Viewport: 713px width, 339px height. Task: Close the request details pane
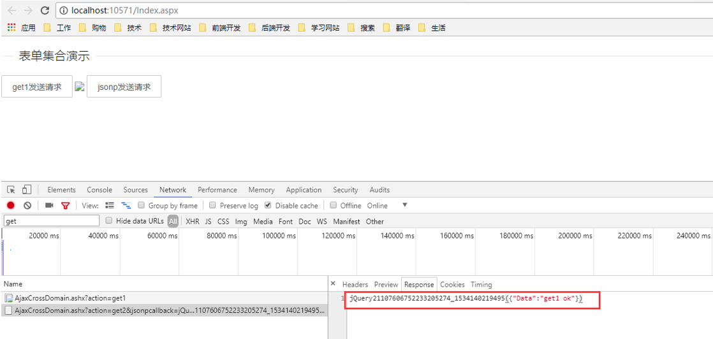coord(333,284)
